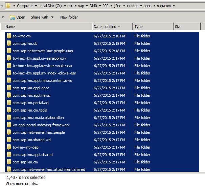Navigate to sap in the breadcrumb
This screenshot has width=205, height=187.
point(81,6)
